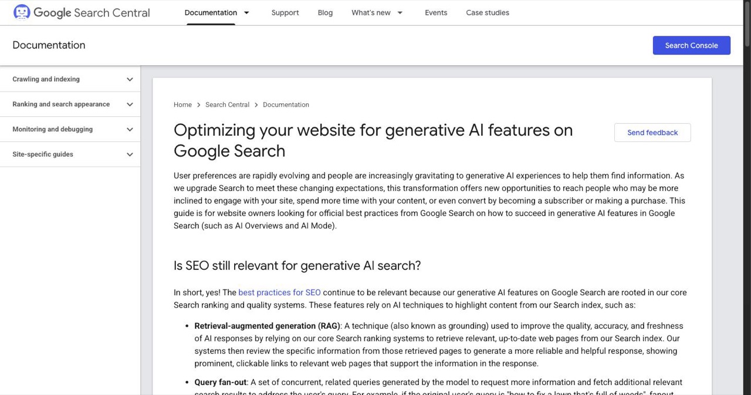Screen dimensions: 751x395
Task: Open Search Central breadcrumb link
Action: click(x=227, y=104)
